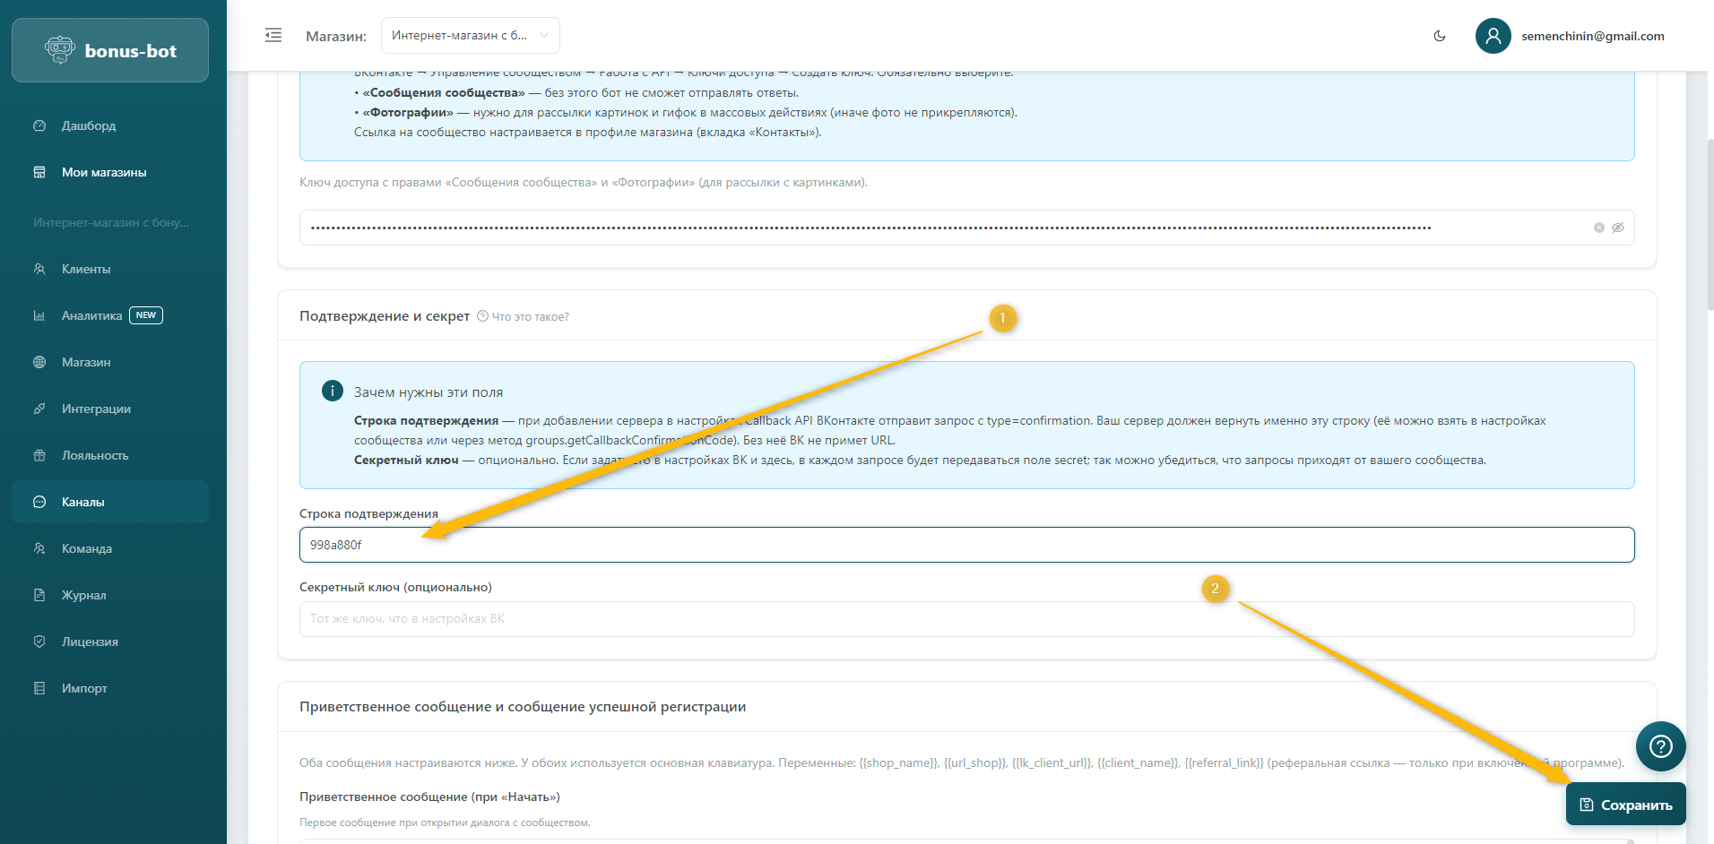Image resolution: width=1714 pixels, height=844 pixels.
Task: Click the Сохранить button
Action: [1625, 805]
